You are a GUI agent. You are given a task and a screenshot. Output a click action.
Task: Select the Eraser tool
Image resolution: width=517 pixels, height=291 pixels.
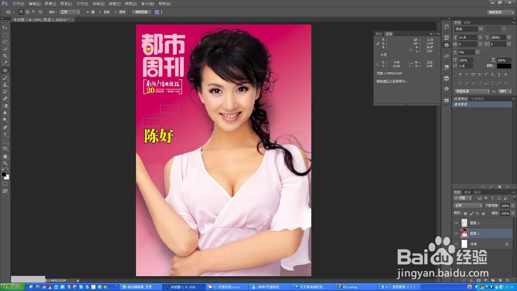coord(5,99)
